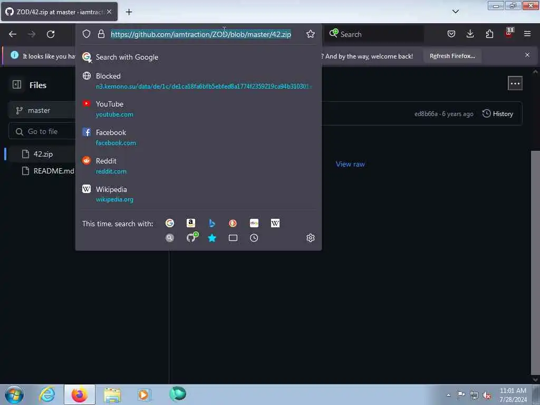The height and width of the screenshot is (405, 540).
Task: Launch Internet Explorer from taskbar
Action: pos(47,394)
